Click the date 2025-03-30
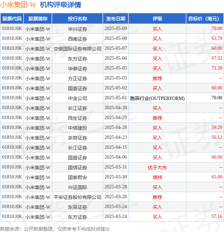This screenshot has width=224, height=232. (x=116, y=177)
